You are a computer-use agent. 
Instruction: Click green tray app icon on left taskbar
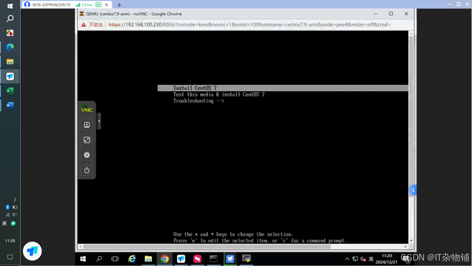(x=13, y=223)
